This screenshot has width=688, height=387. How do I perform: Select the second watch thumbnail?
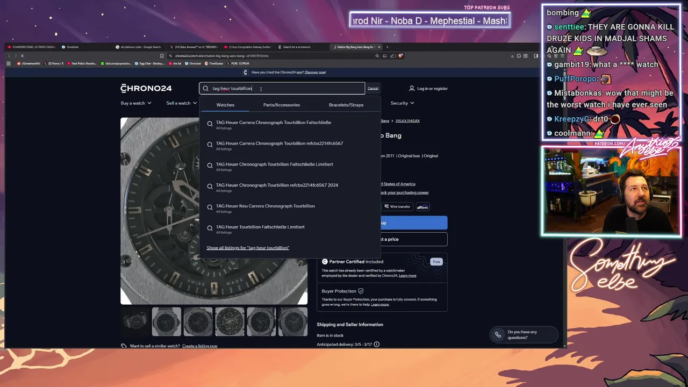tap(166, 321)
